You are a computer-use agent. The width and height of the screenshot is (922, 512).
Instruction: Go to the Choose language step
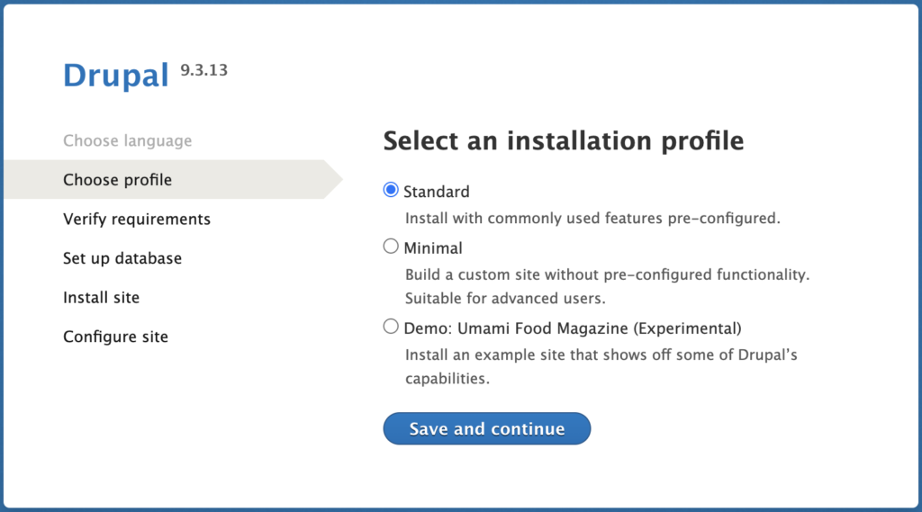tap(128, 140)
